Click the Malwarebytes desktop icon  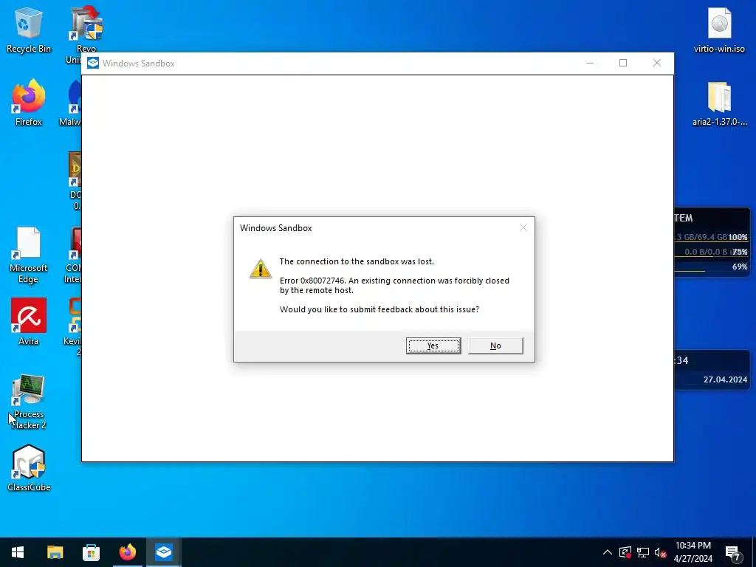pos(70,102)
